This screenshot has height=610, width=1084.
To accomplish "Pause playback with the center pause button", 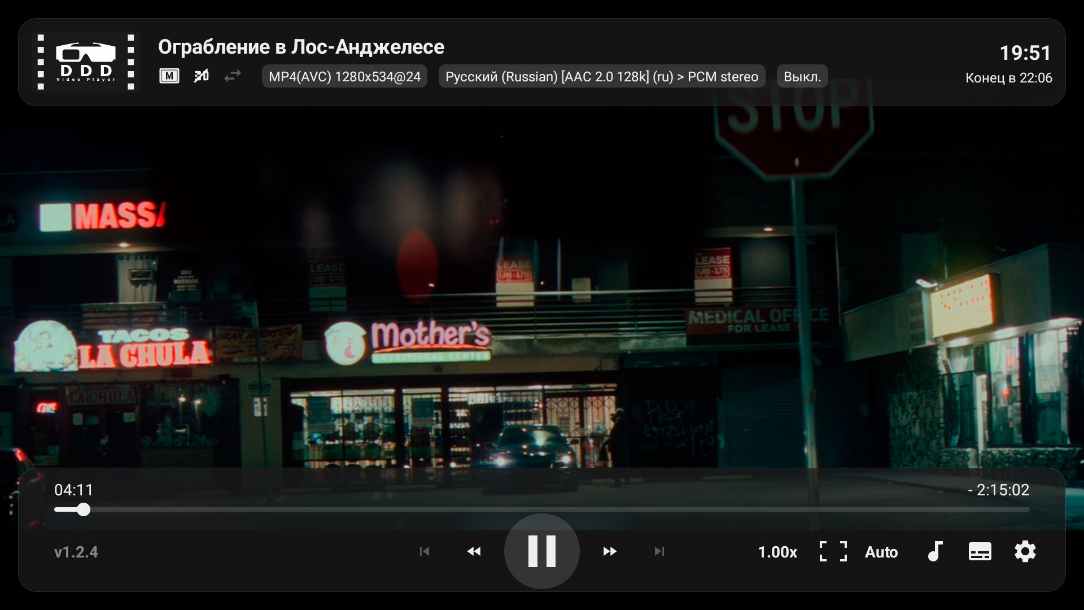I will tap(541, 551).
